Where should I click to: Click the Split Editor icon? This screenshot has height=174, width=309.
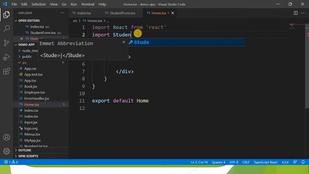tap(295, 13)
